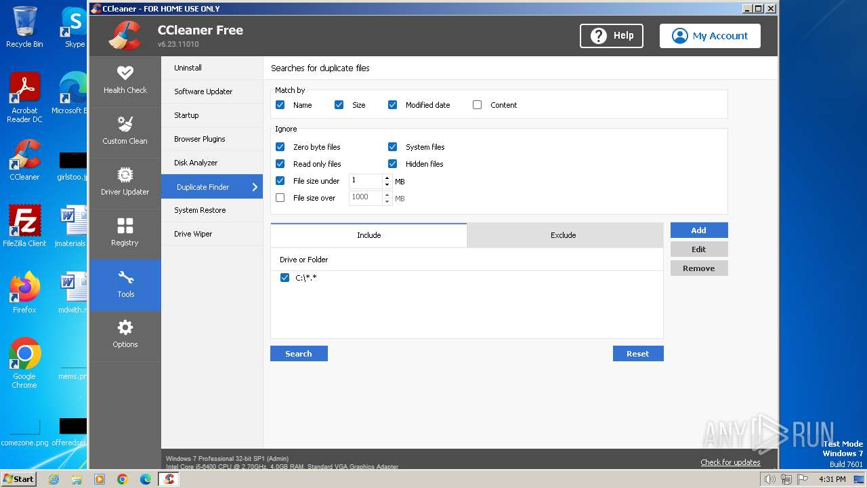Open CCleaner desktop shortcut
Screen dimensions: 867x488
click(24, 161)
